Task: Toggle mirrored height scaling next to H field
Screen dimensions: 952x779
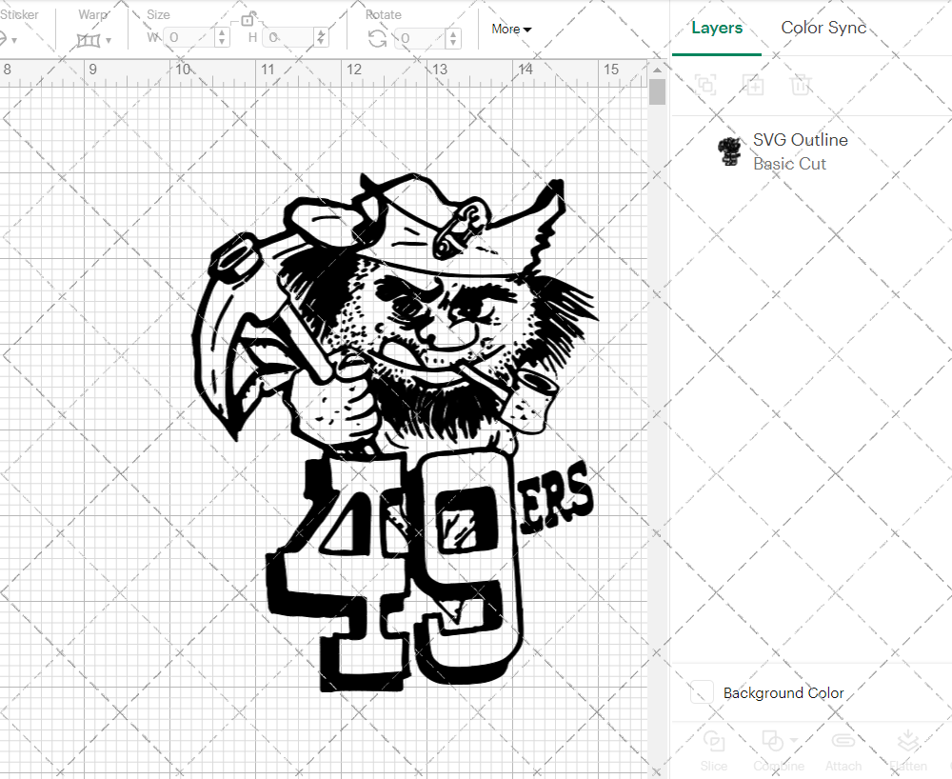Action: click(323, 37)
